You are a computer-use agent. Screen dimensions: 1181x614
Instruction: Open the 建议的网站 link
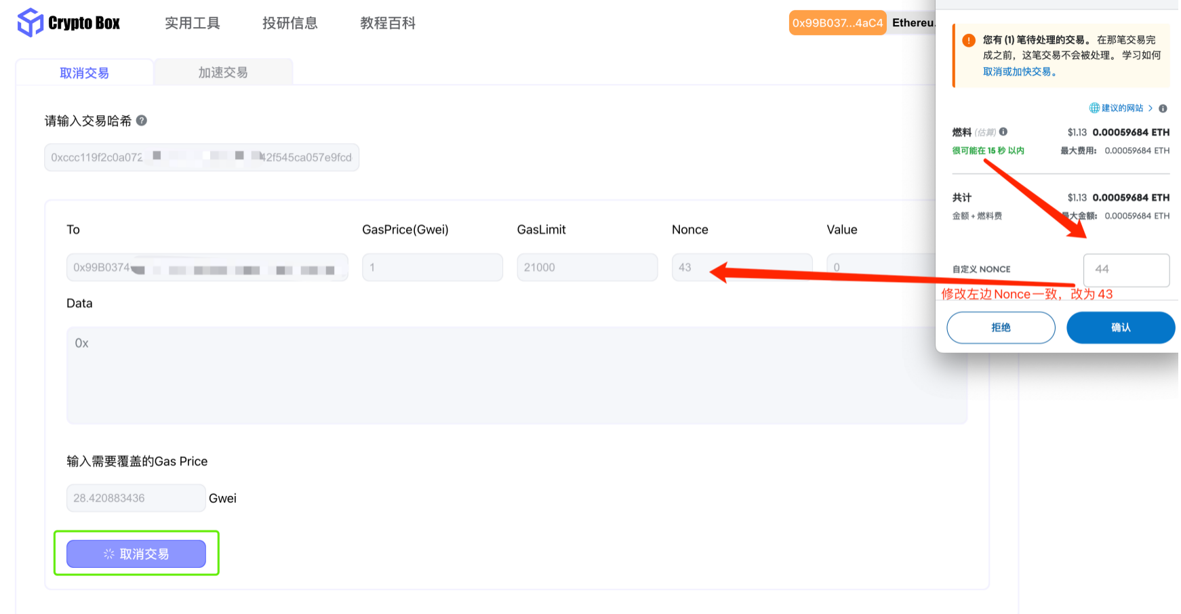[1122, 108]
